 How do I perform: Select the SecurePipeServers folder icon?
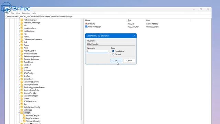click(x=22, y=82)
